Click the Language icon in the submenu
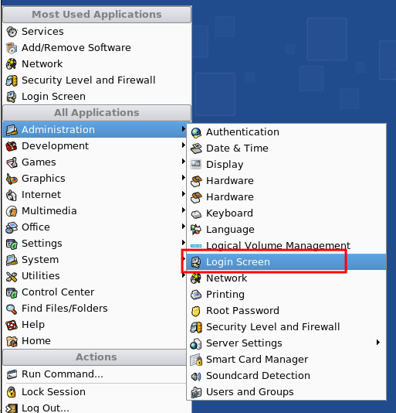This screenshot has height=413, width=396. tap(196, 230)
